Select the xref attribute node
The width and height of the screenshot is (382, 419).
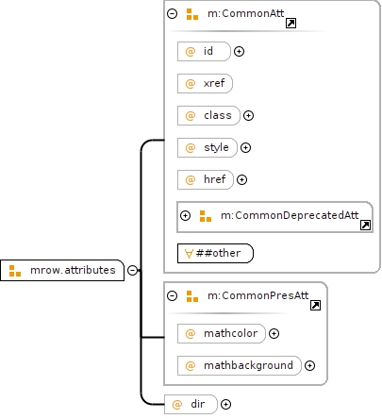[x=205, y=84]
